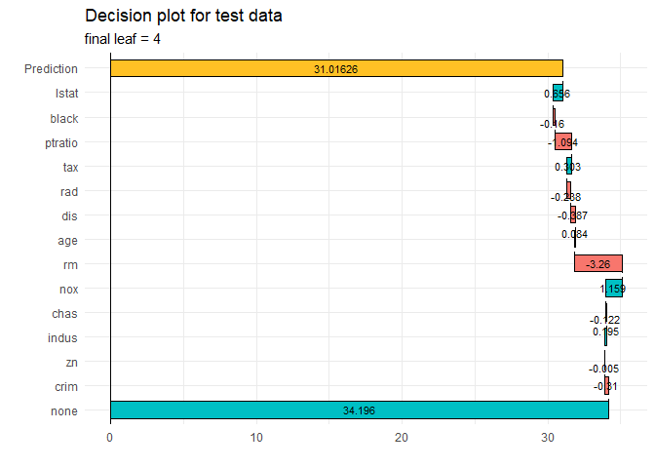Viewport: 655px width, 468px height.
Task: Click the plot title Decision plot for test data
Action: click(x=184, y=16)
